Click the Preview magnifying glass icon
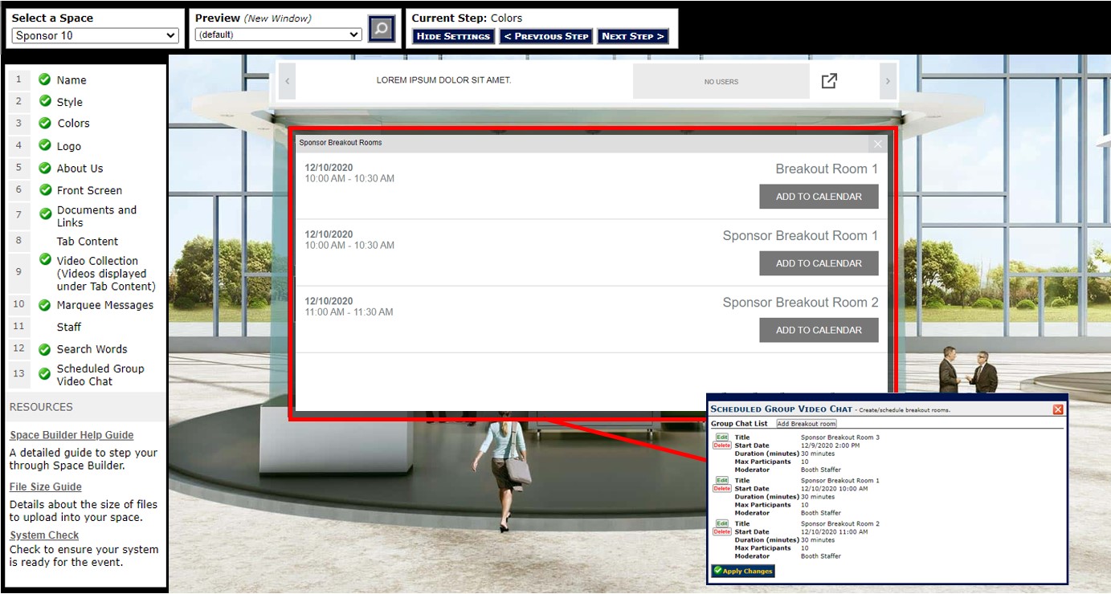This screenshot has height=594, width=1111. [382, 30]
